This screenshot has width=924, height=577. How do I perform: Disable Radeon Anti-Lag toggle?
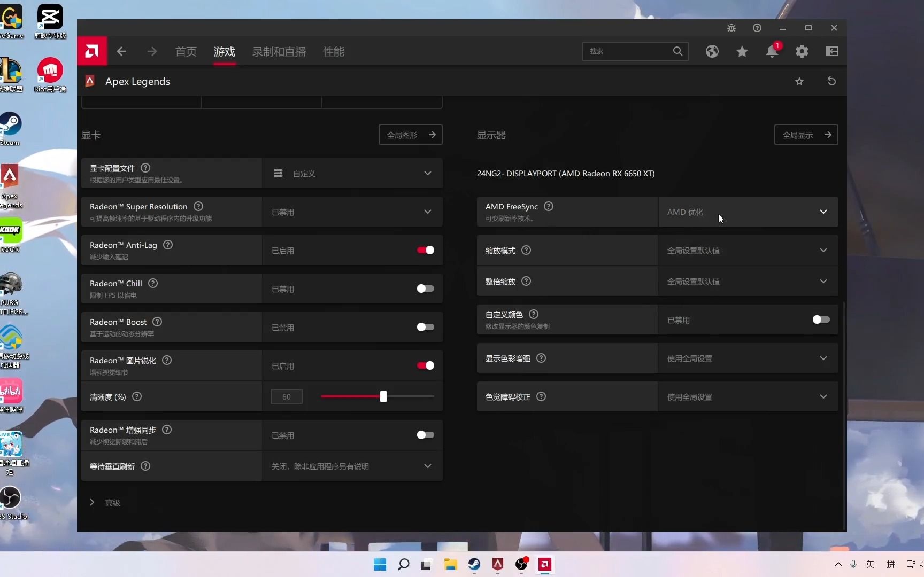pos(425,249)
